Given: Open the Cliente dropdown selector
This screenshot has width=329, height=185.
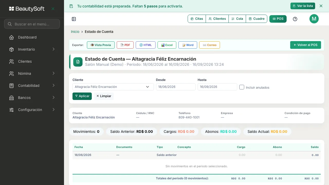Looking at the screenshot, I should [113, 87].
